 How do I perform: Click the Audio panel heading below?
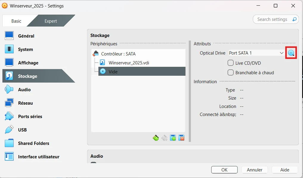97,156
